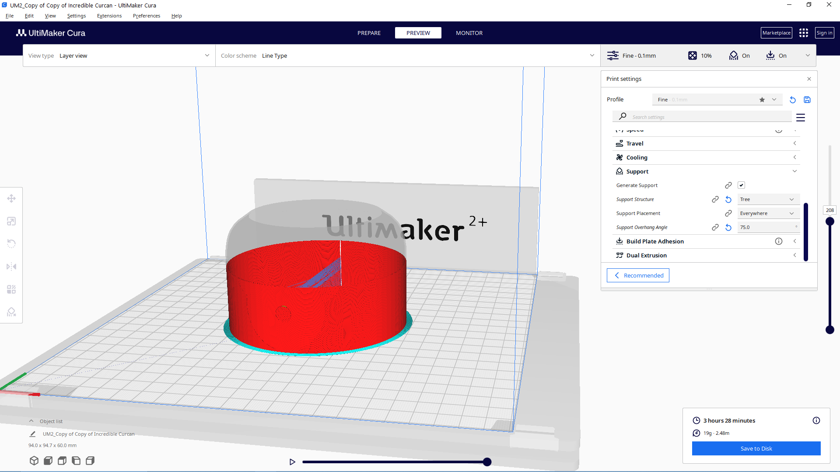The width and height of the screenshot is (840, 472).
Task: Expand the Support Structure dropdown
Action: pyautogui.click(x=767, y=199)
